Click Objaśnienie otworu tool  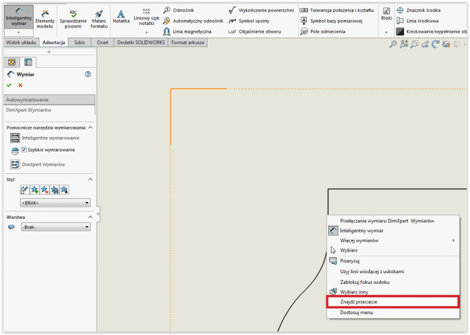coord(254,32)
